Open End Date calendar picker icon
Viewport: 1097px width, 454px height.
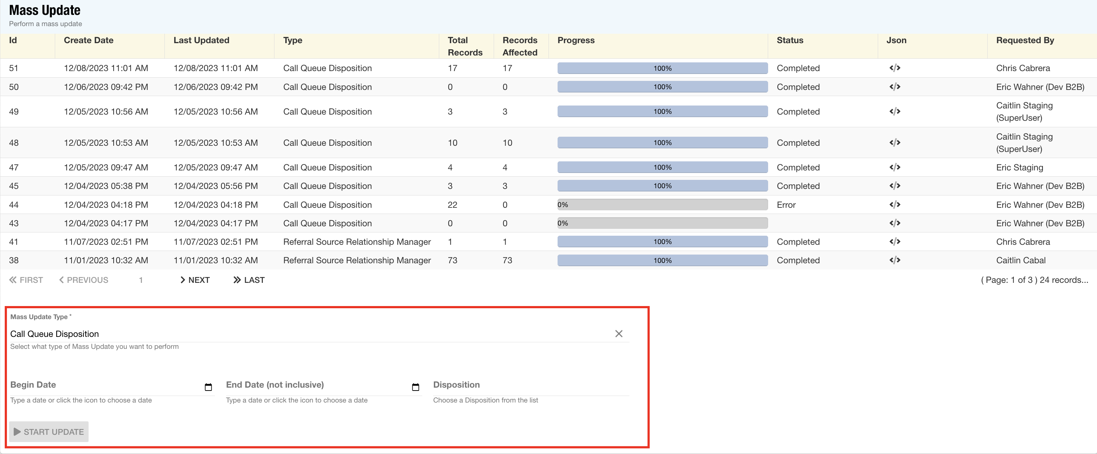(x=416, y=387)
